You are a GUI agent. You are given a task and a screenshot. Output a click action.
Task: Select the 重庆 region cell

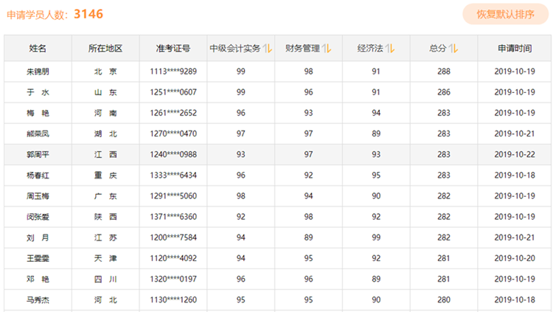click(x=105, y=176)
